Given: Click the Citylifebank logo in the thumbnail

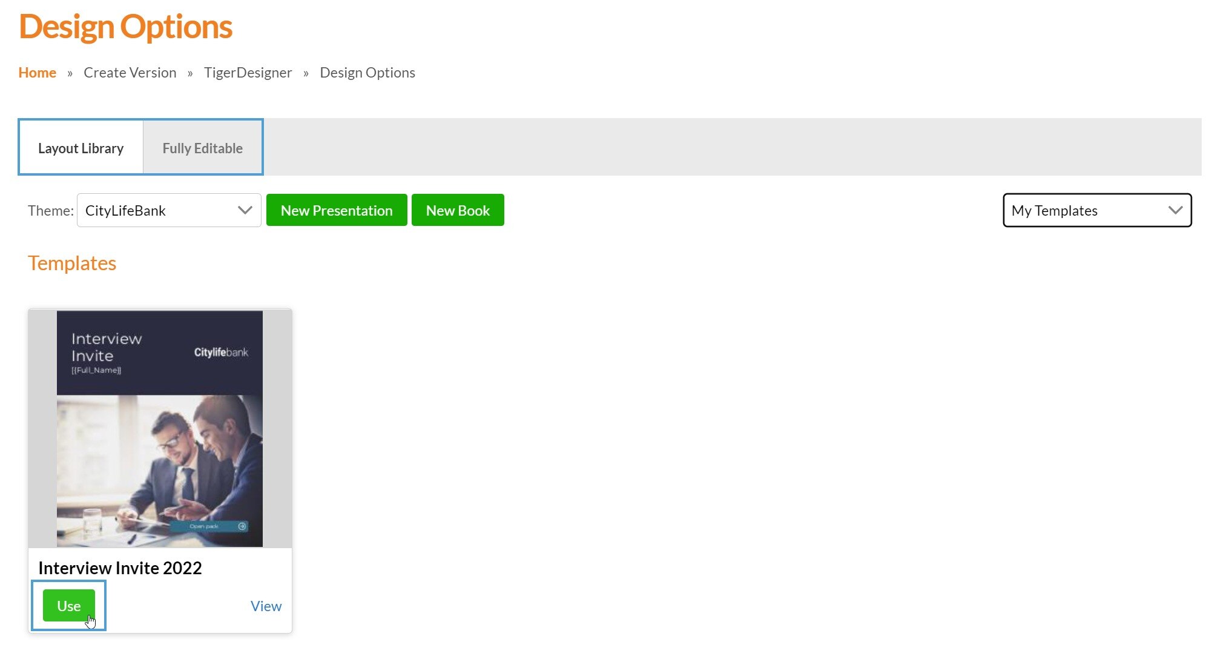Looking at the screenshot, I should tap(220, 352).
